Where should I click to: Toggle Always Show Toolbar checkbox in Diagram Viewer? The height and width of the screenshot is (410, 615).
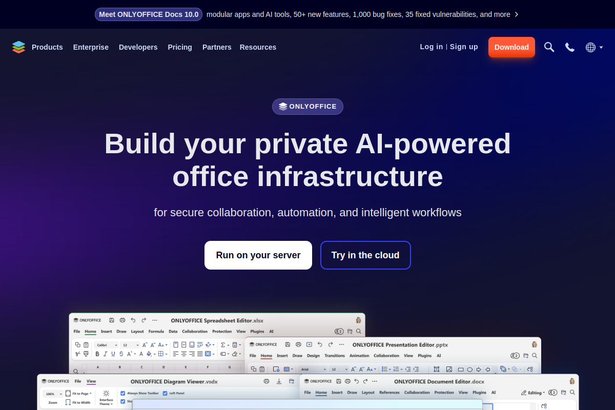[122, 394]
